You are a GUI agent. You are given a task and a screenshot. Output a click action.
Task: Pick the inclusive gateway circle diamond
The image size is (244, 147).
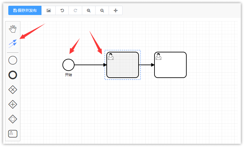(x=13, y=119)
